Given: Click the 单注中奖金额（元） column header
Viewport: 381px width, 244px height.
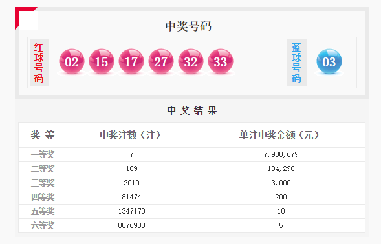Looking at the screenshot, I should (279, 135).
